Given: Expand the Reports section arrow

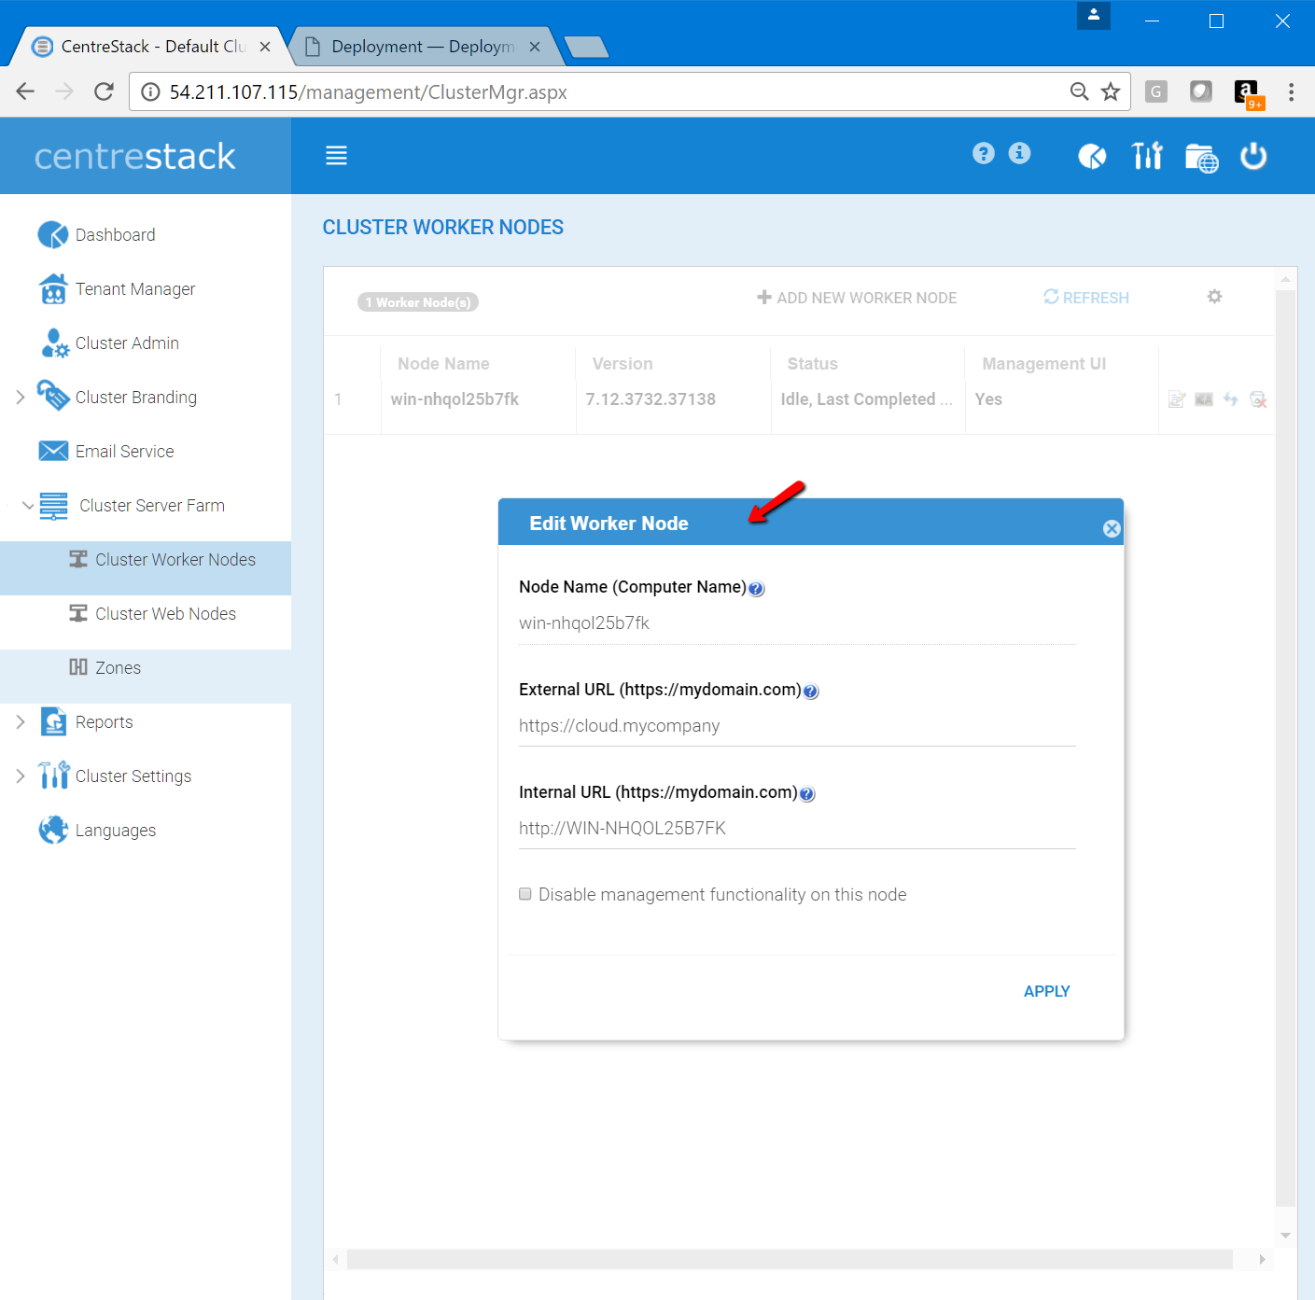Looking at the screenshot, I should pyautogui.click(x=21, y=722).
